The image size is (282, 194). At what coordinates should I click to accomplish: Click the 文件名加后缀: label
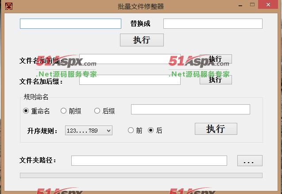click(x=41, y=81)
